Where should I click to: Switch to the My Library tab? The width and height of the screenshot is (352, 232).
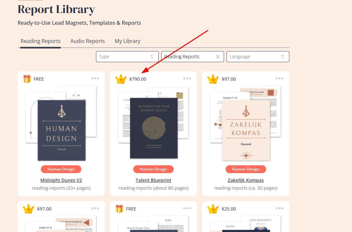point(127,41)
